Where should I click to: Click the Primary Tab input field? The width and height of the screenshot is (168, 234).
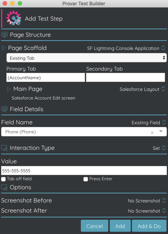click(45, 77)
